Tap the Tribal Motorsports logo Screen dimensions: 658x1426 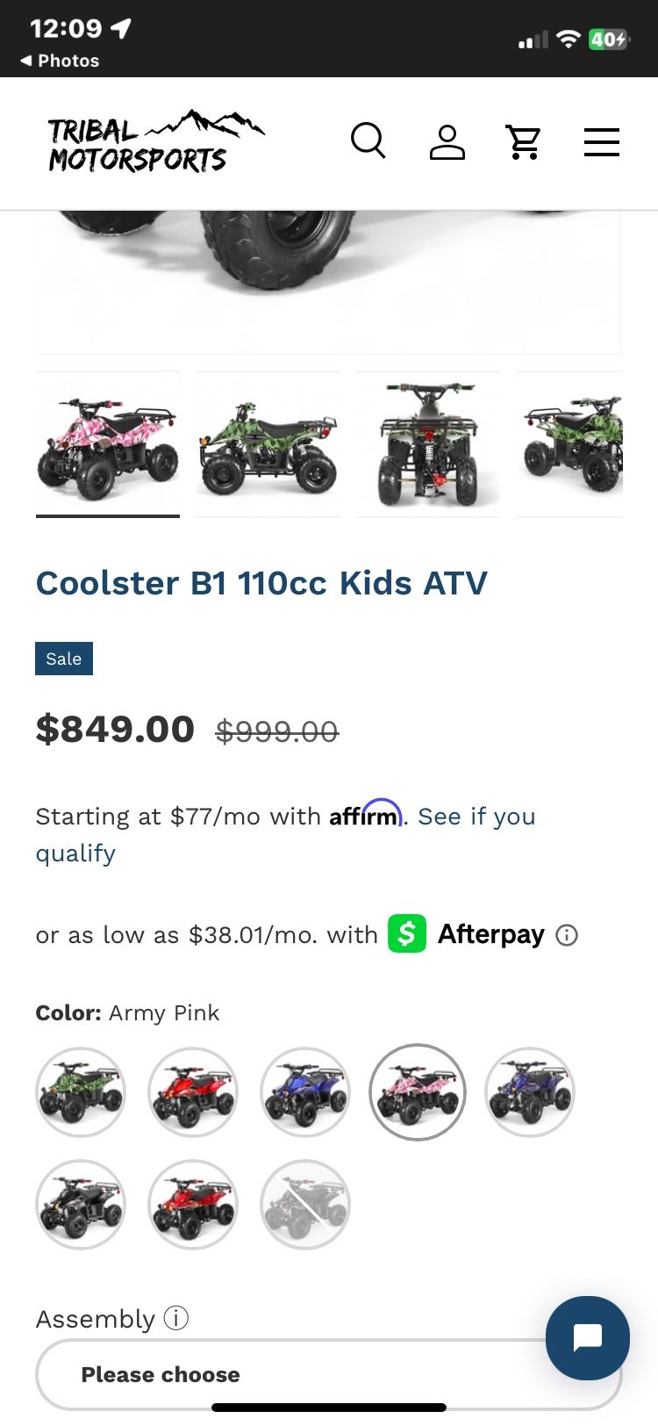pos(155,141)
